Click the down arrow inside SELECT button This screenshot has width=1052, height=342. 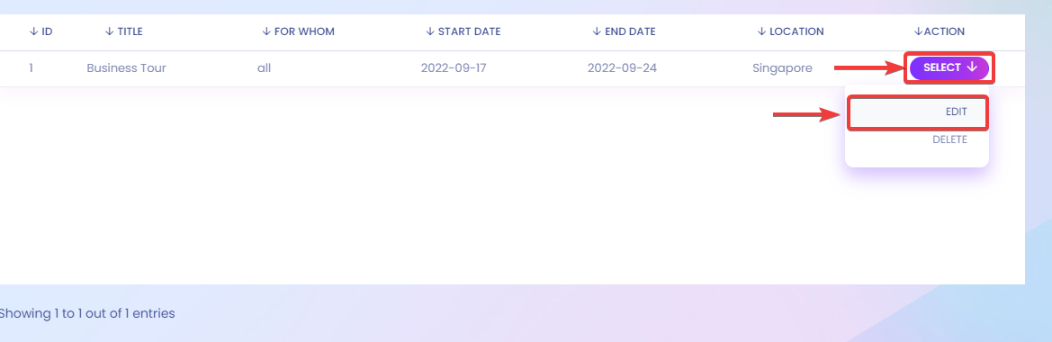pyautogui.click(x=972, y=67)
